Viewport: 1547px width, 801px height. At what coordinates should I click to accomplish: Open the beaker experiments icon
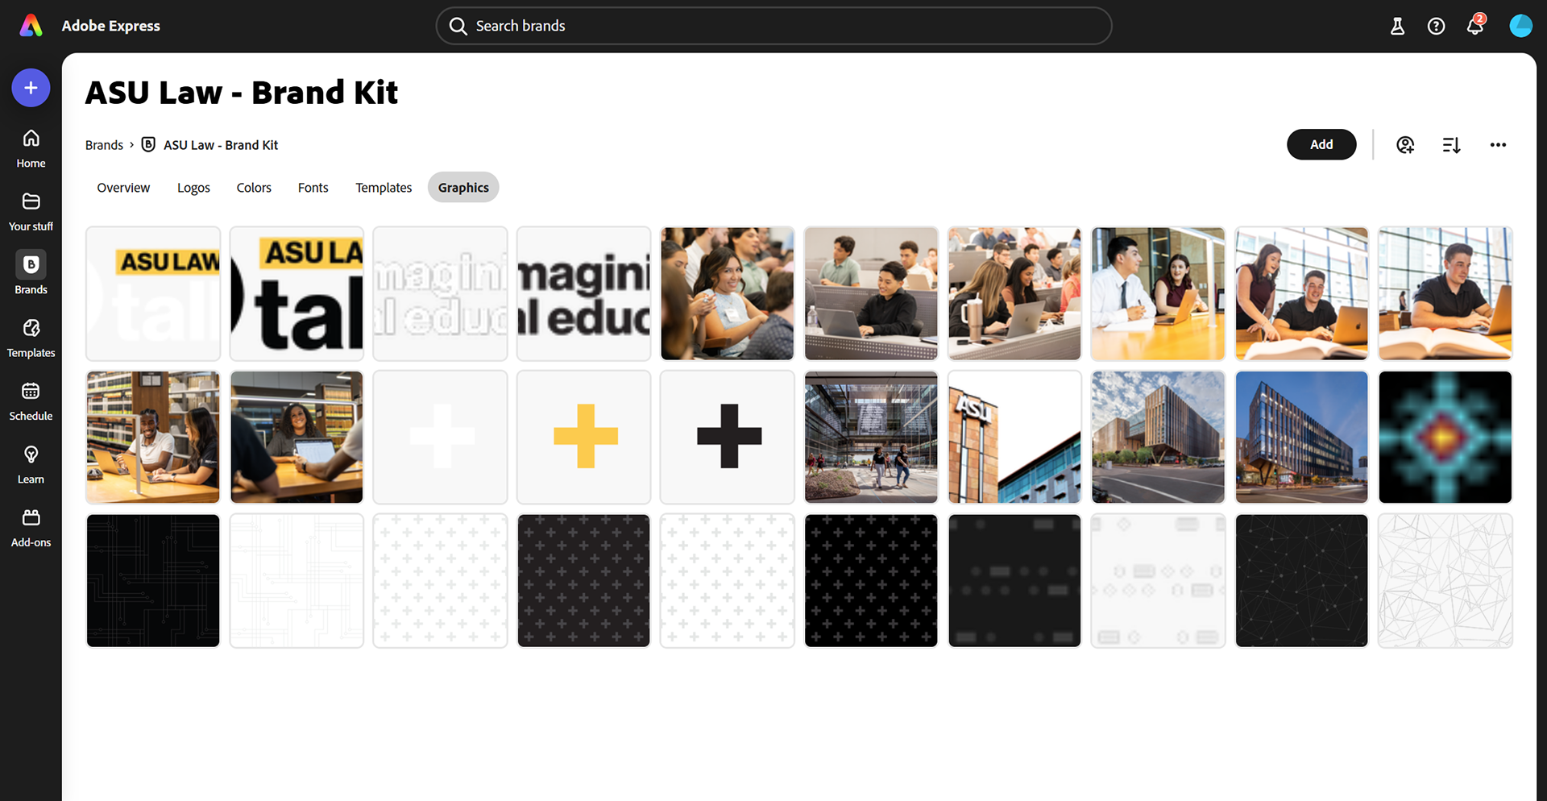(1397, 26)
